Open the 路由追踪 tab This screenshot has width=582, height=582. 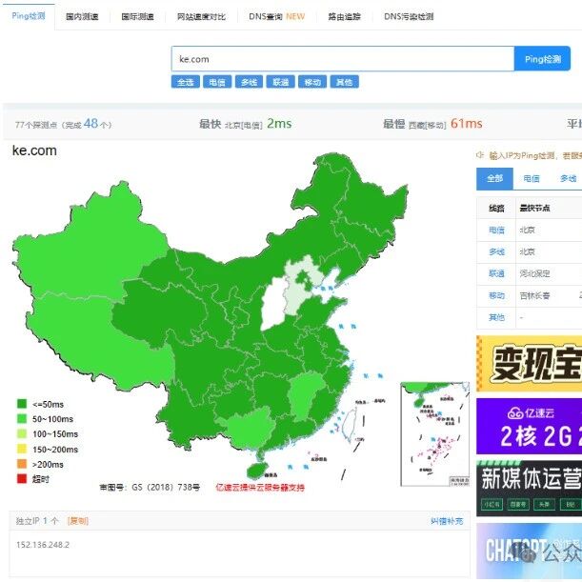click(345, 17)
